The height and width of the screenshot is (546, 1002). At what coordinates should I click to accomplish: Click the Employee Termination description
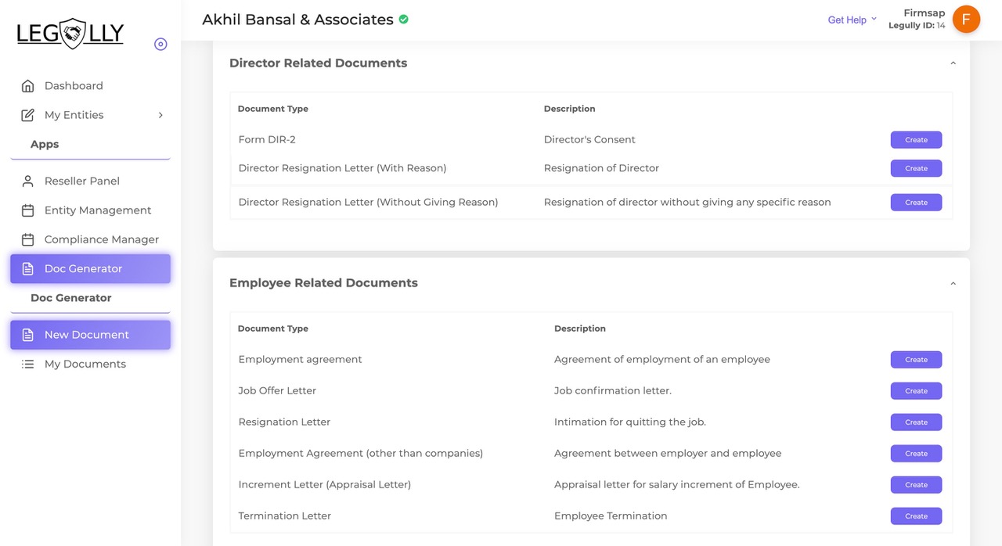pyautogui.click(x=611, y=516)
